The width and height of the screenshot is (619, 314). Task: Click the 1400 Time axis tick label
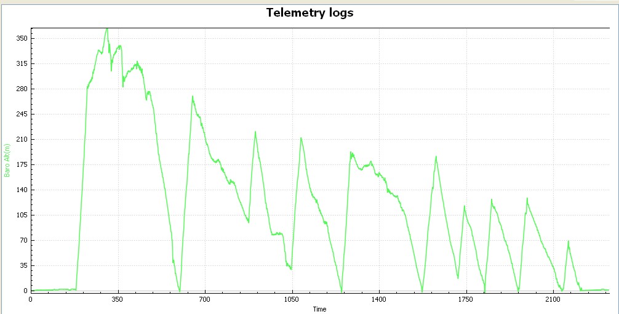tap(378, 299)
